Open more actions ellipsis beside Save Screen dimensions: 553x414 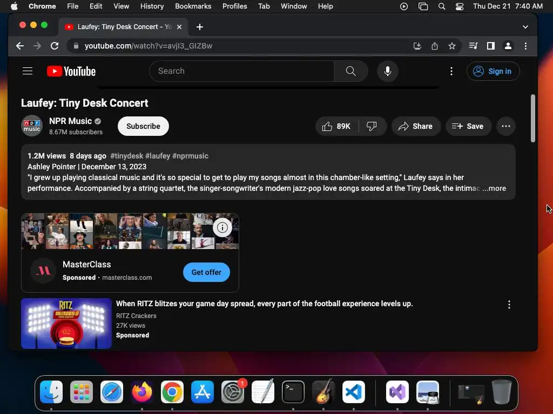click(x=505, y=126)
